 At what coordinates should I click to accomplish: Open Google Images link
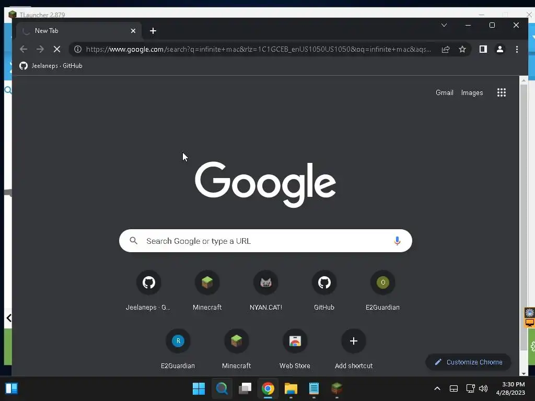click(x=472, y=93)
